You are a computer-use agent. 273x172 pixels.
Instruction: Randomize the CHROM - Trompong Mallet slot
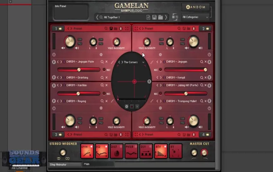(x=210, y=101)
